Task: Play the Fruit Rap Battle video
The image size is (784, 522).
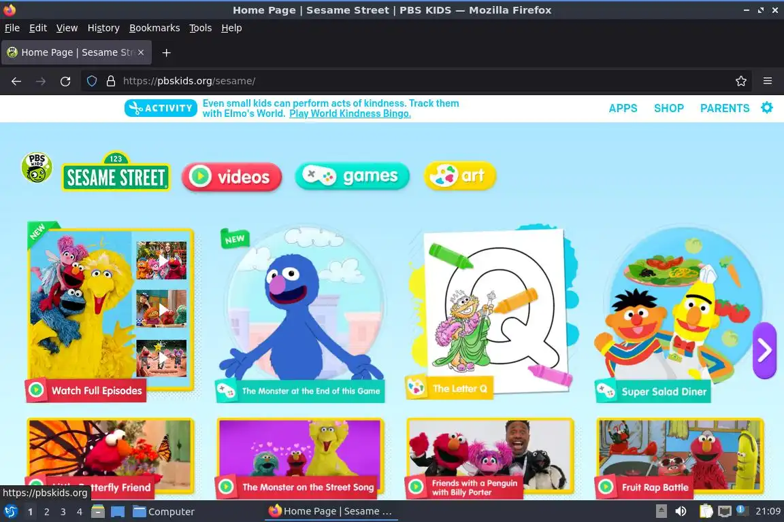Action: pos(680,458)
